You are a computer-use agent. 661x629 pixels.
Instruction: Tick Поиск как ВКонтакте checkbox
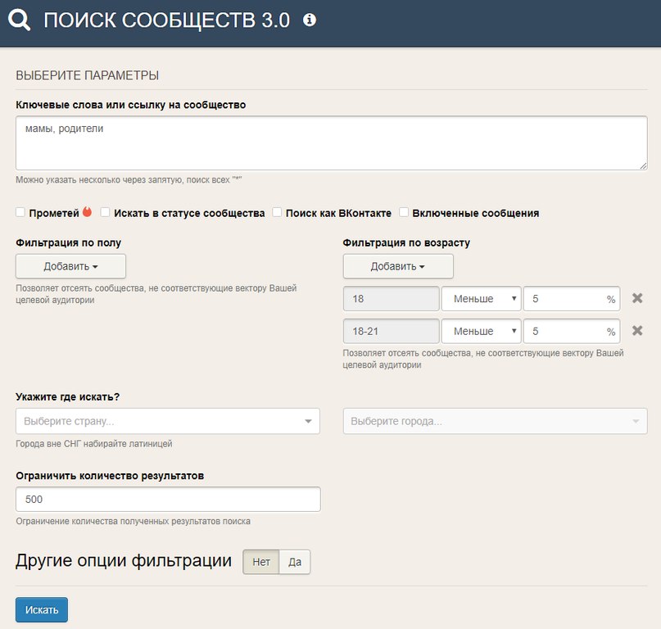pyautogui.click(x=277, y=212)
